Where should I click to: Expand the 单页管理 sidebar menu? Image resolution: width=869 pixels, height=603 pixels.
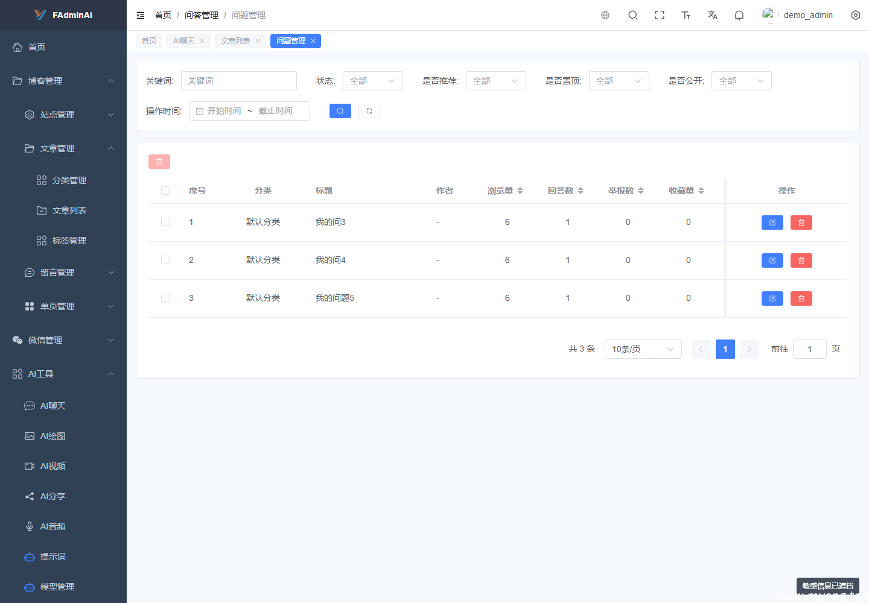pyautogui.click(x=63, y=306)
